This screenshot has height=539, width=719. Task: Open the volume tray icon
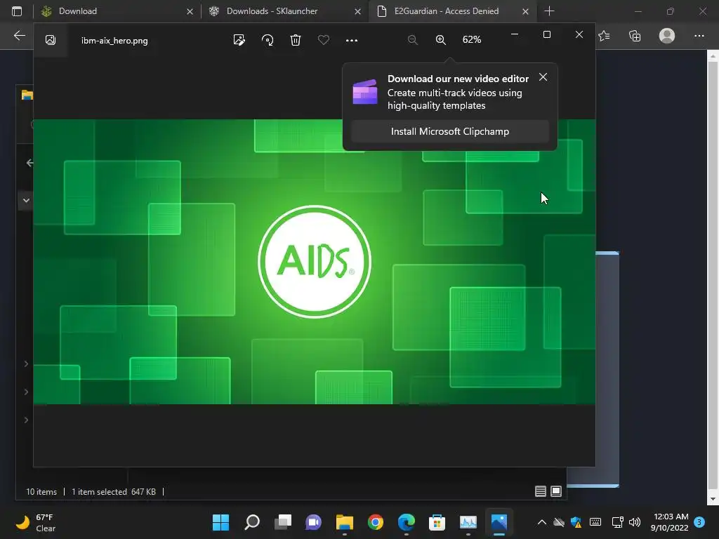pyautogui.click(x=635, y=522)
